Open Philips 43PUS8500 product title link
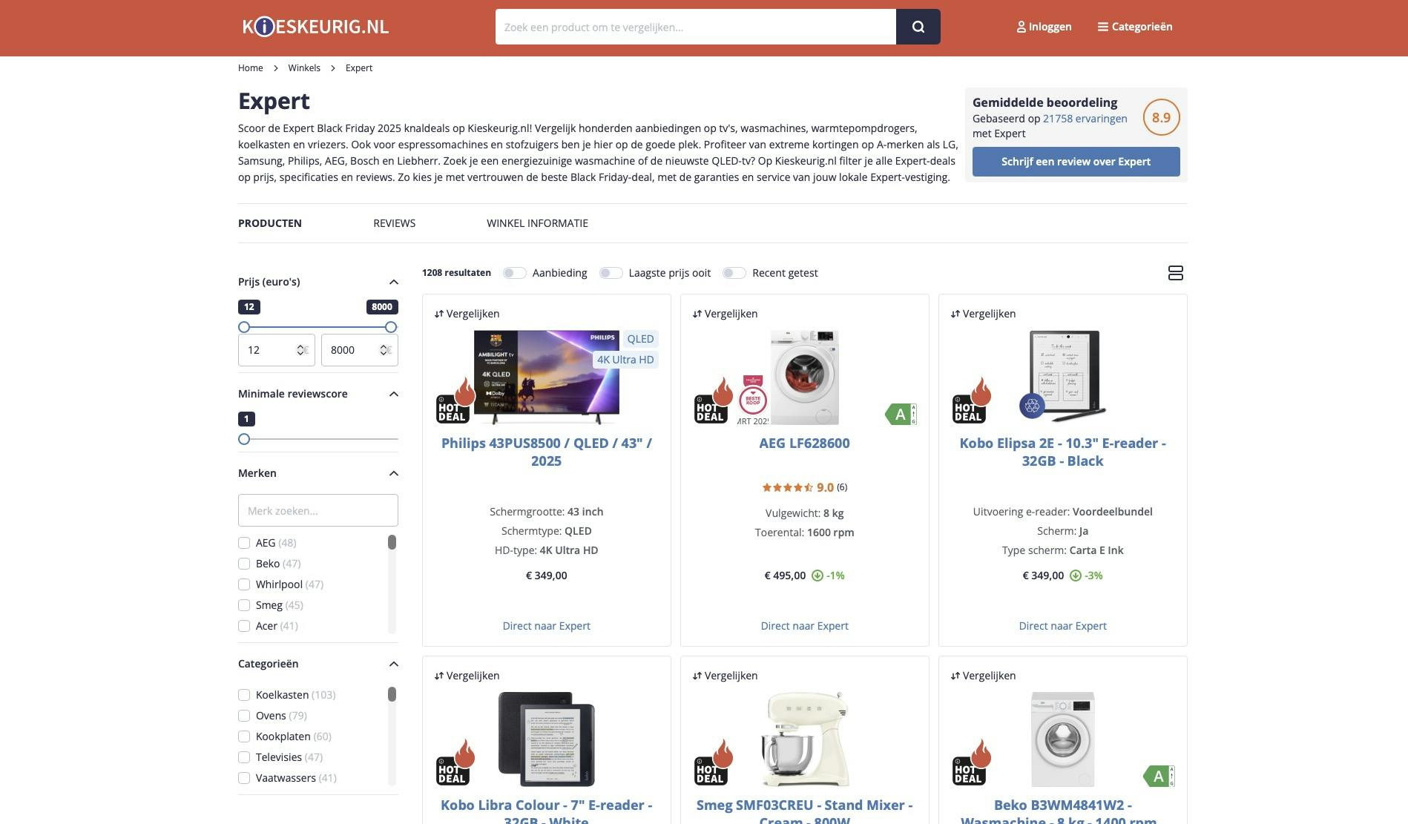This screenshot has height=824, width=1408. (547, 452)
